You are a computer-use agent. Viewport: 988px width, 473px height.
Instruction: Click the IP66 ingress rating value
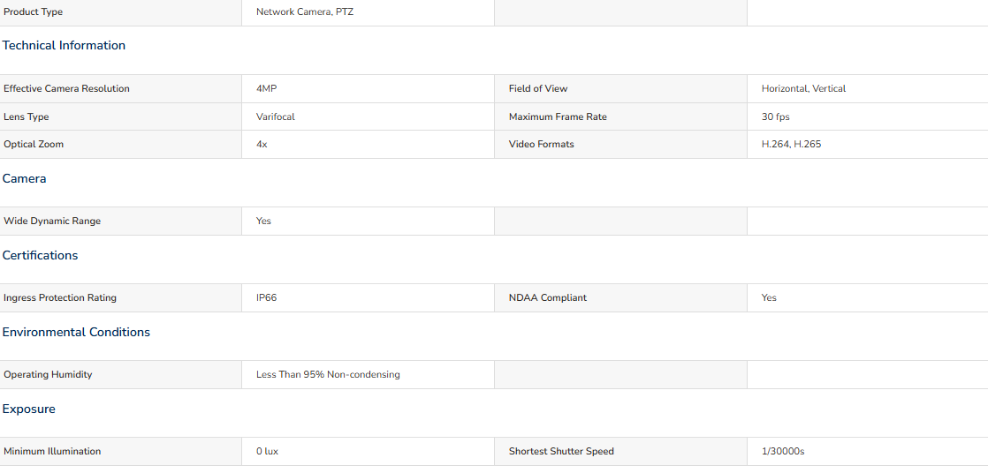click(267, 298)
